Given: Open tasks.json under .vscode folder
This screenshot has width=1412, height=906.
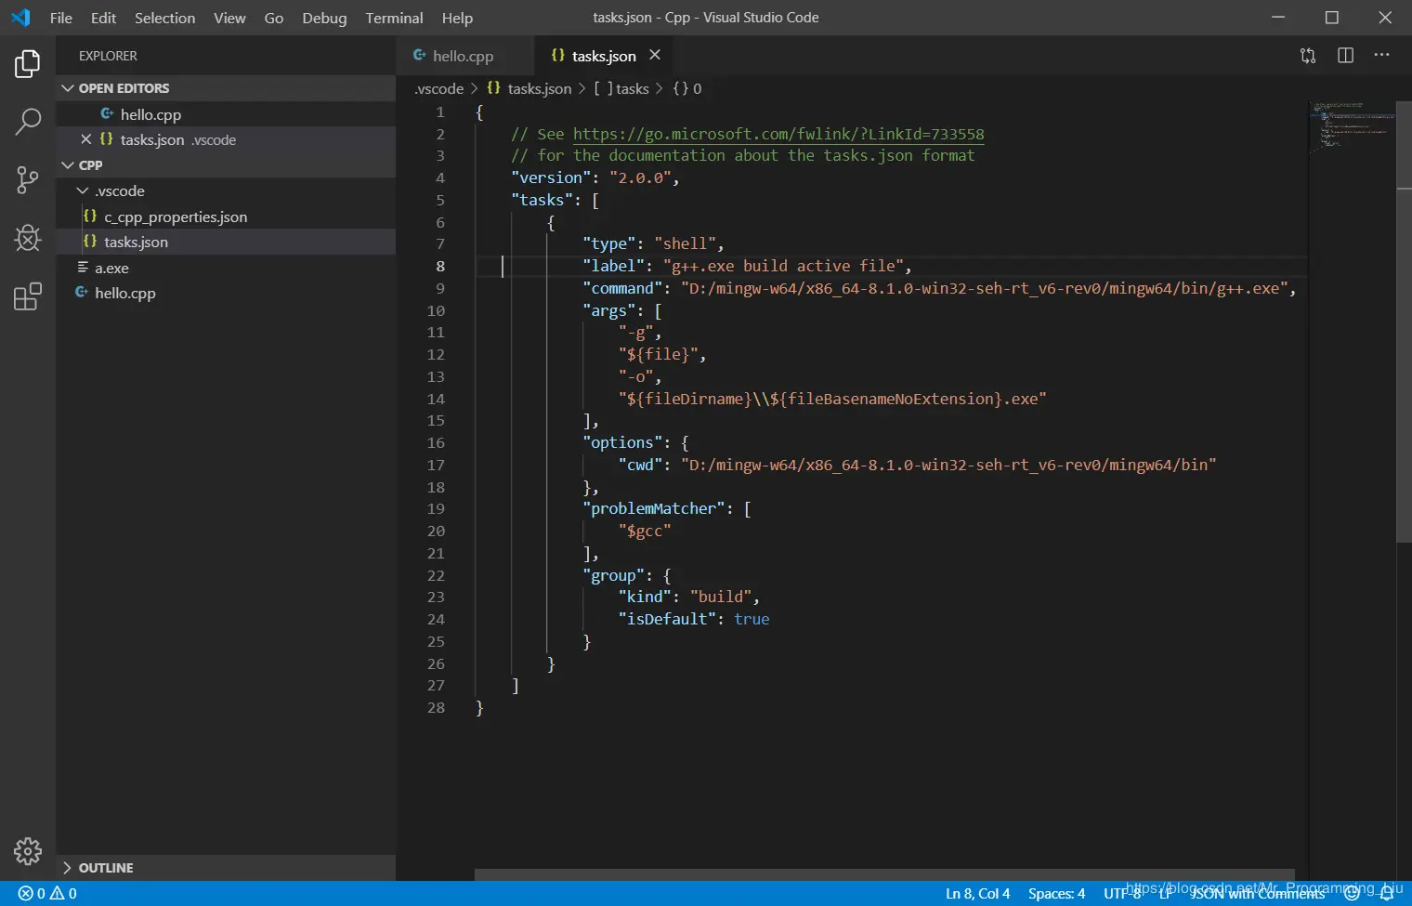Looking at the screenshot, I should coord(226,242).
